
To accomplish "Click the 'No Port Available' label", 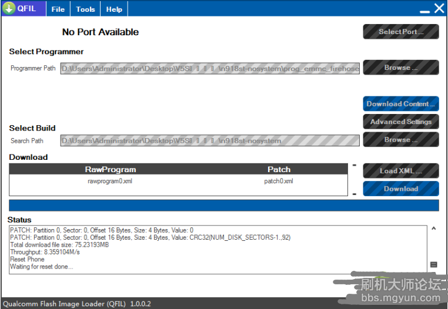I will tap(101, 32).
